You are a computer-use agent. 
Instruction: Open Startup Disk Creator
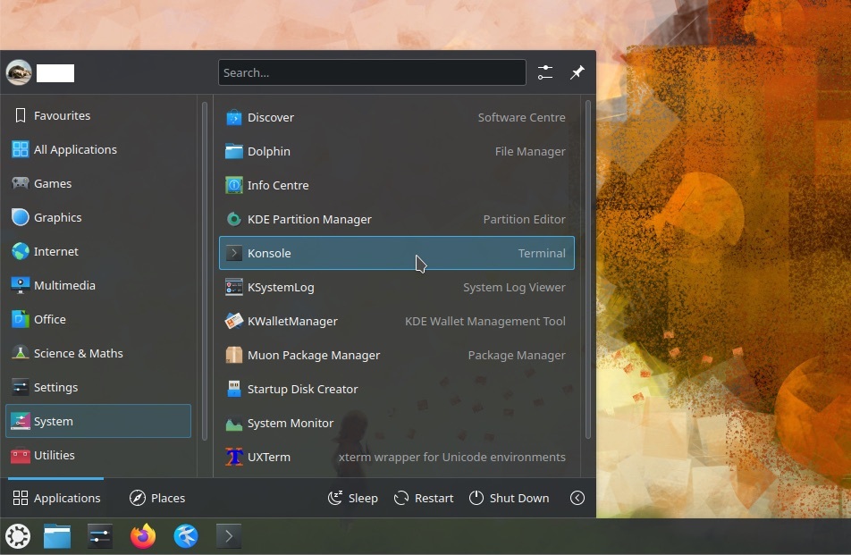[396, 389]
